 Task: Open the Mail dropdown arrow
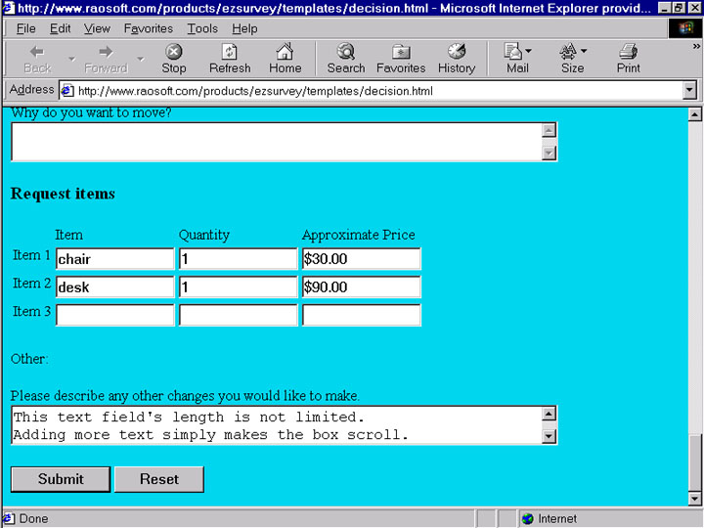click(x=528, y=51)
